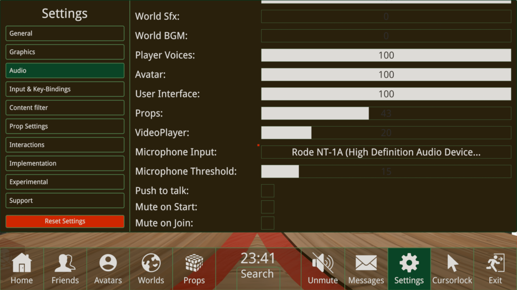
Task: Select the Content filter category
Action: tap(65, 108)
